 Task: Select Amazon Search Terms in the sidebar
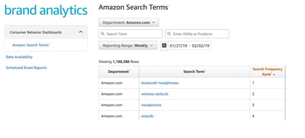pos(30,45)
